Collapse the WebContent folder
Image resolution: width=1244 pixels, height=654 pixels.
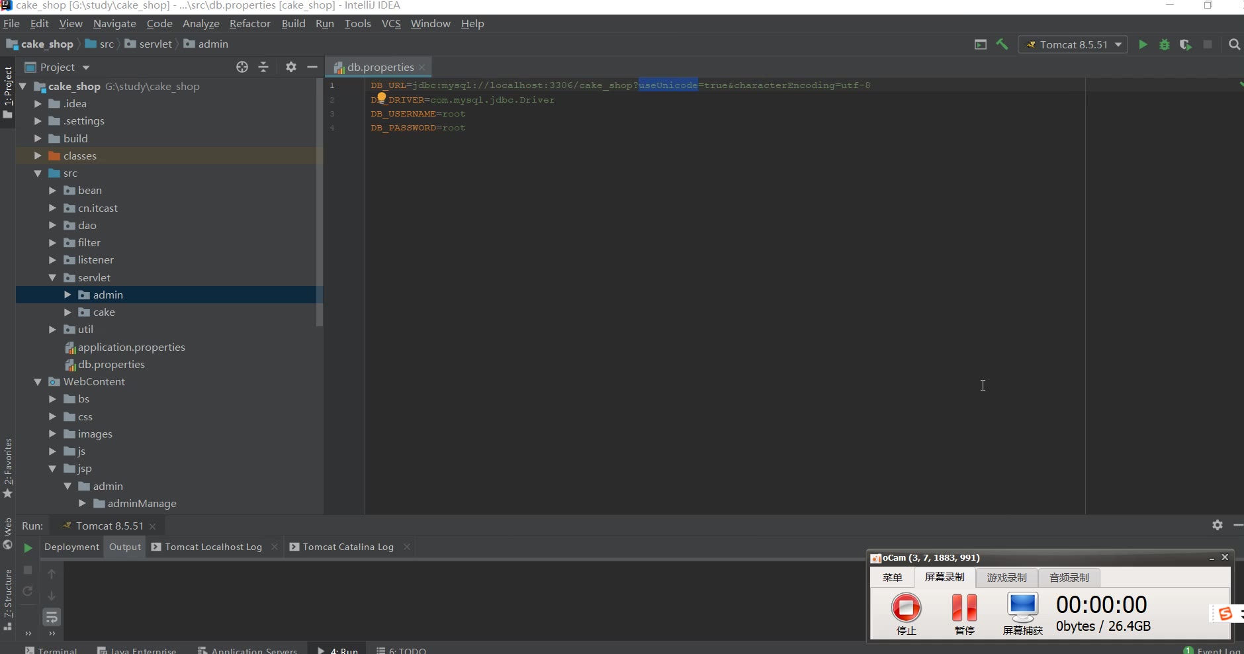[x=38, y=382]
